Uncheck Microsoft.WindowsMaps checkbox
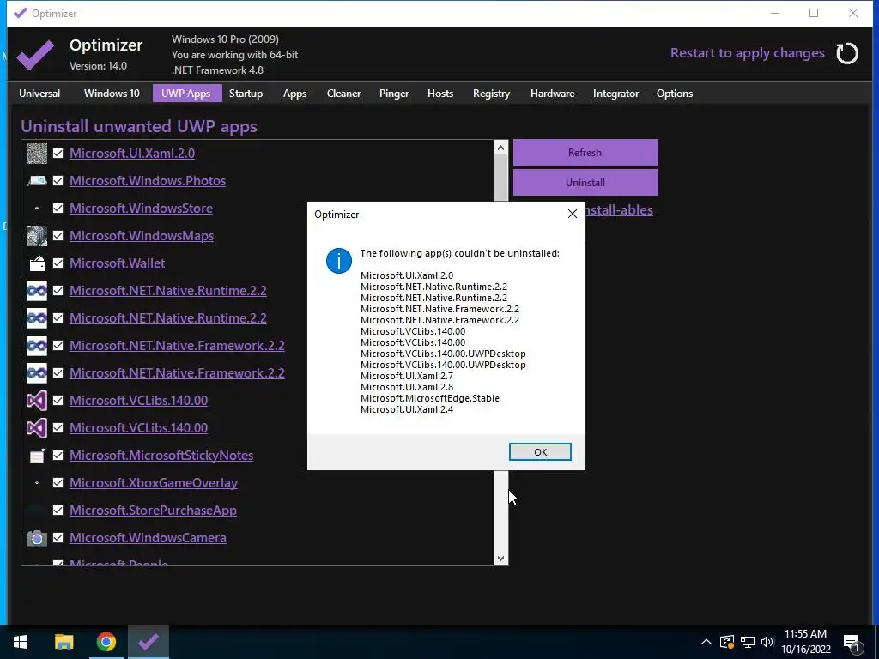This screenshot has height=659, width=879. pyautogui.click(x=58, y=235)
